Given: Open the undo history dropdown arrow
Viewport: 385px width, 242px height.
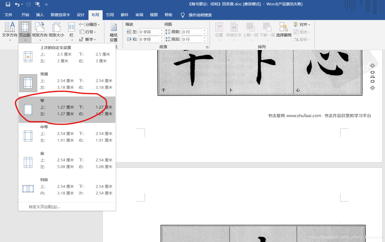Looking at the screenshot, I should 22,4.
